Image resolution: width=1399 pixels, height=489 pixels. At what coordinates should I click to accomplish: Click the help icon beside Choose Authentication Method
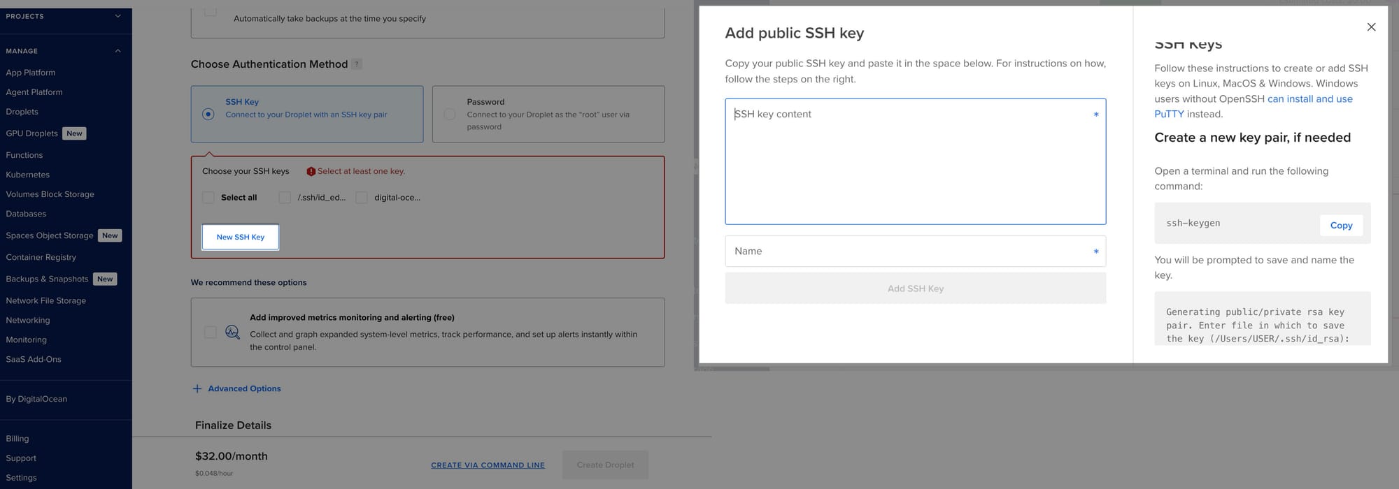pyautogui.click(x=357, y=64)
